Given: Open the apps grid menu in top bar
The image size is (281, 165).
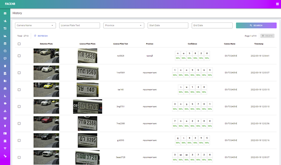Looking at the screenshot, I should [x=277, y=4].
